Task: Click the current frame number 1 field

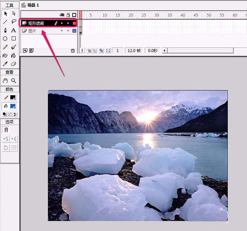Action: [118, 50]
